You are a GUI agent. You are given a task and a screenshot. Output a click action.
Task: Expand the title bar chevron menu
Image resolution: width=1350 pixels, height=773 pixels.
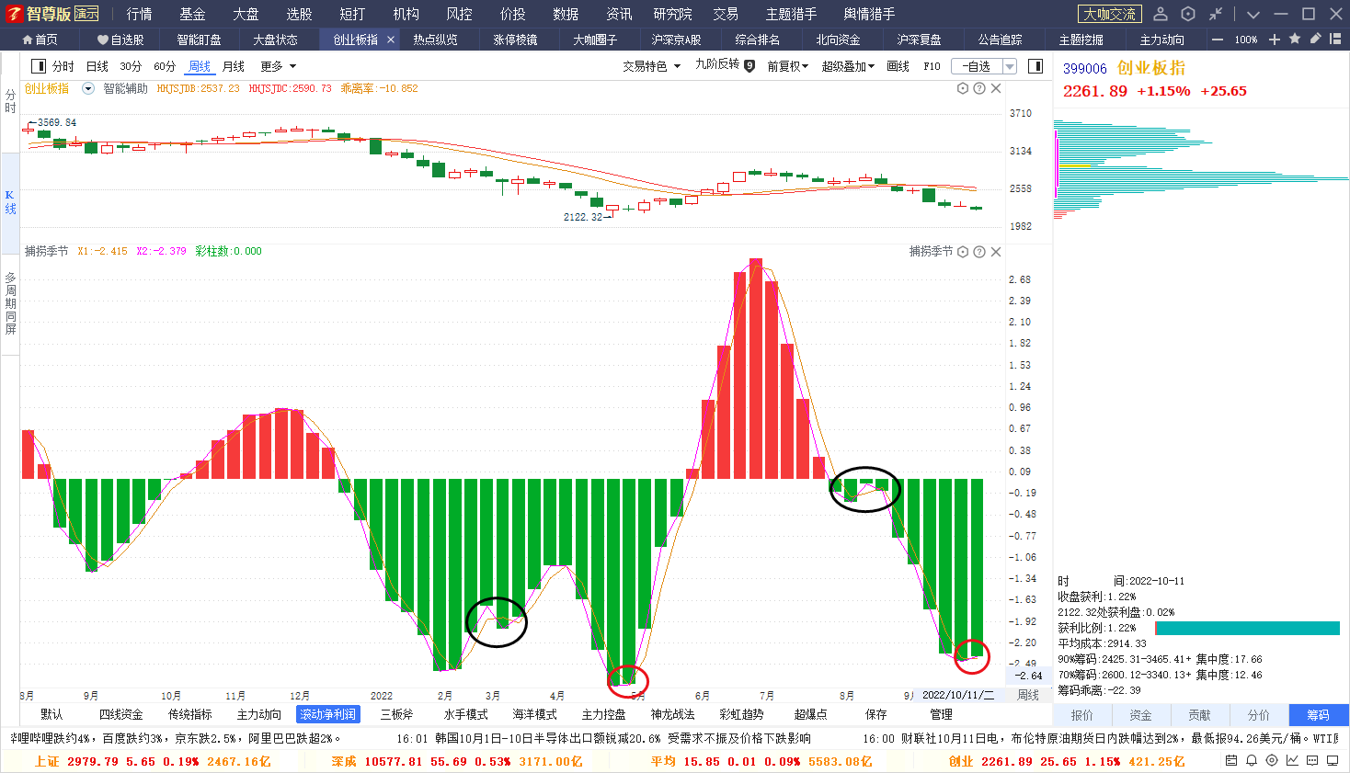tap(1253, 14)
